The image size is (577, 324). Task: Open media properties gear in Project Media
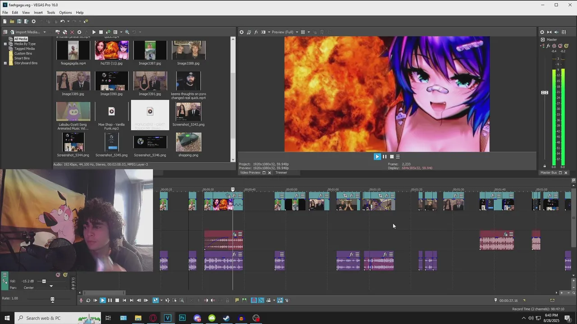click(79, 32)
